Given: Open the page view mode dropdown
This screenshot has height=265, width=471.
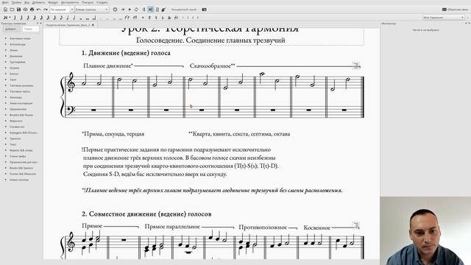Looking at the screenshot, I should [x=91, y=10].
